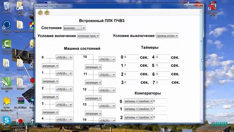
Task: Open the «FALSE» dropdown for state 14
Action: [107, 120]
